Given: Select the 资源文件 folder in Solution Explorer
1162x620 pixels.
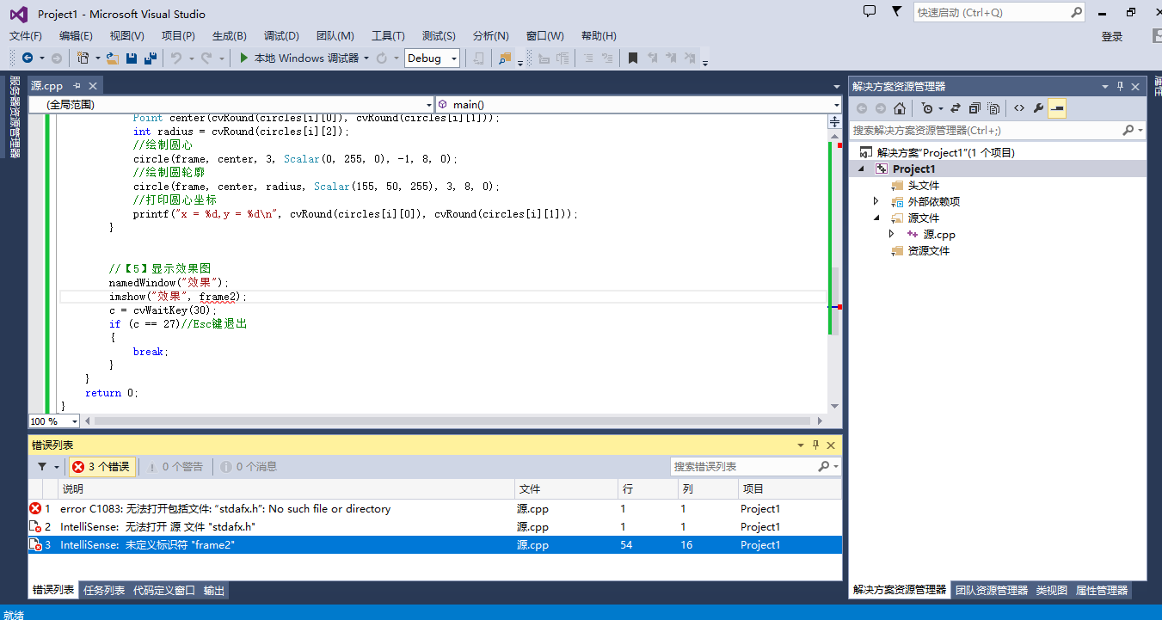Looking at the screenshot, I should coord(929,250).
